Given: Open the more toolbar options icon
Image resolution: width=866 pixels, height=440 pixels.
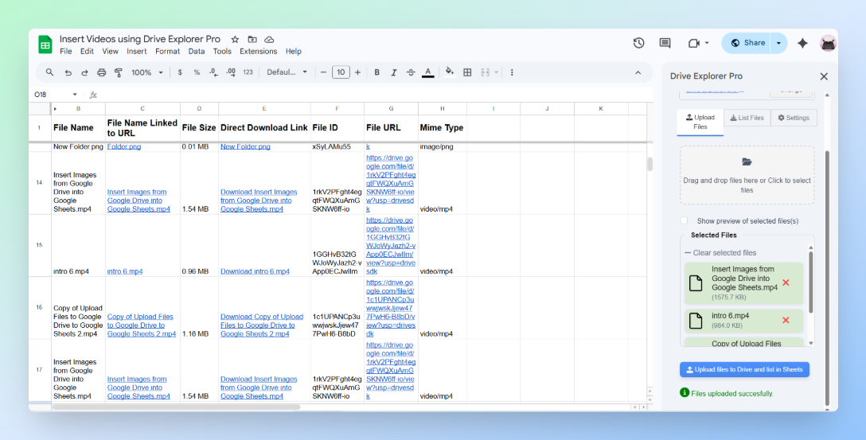Looking at the screenshot, I should 512,72.
